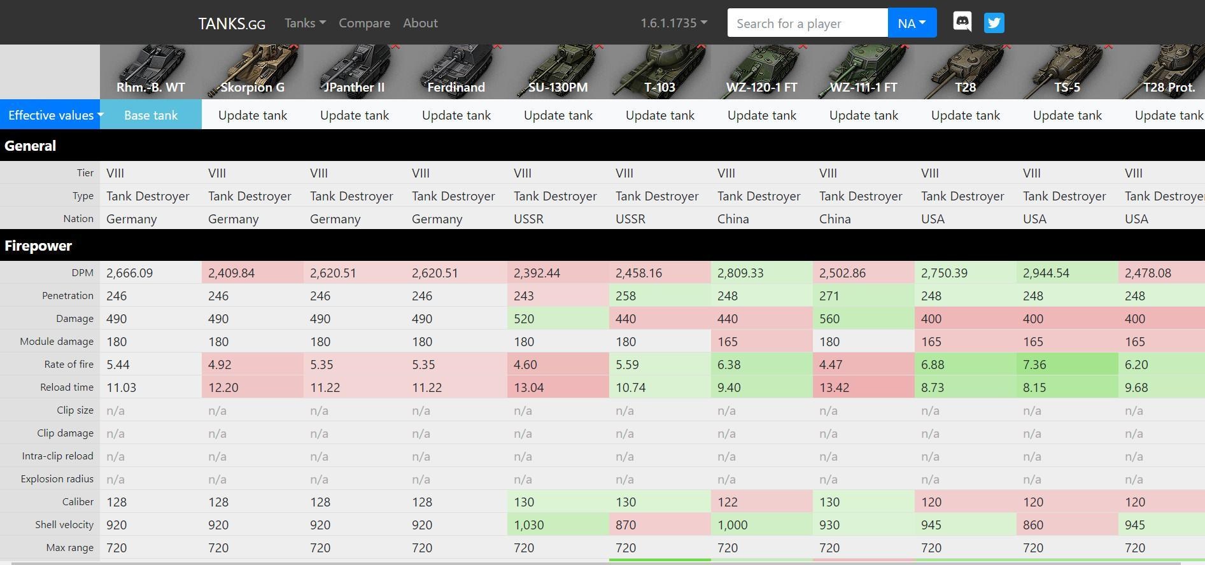Remove Ferdinand from comparison via red X

[498, 47]
